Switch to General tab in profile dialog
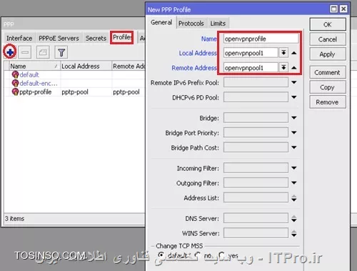Image resolution: width=357 pixels, height=271 pixels. [161, 22]
